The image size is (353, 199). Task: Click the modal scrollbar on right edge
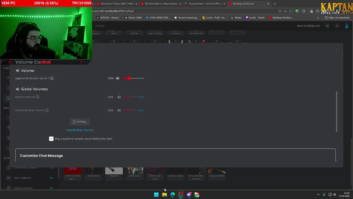336,112
